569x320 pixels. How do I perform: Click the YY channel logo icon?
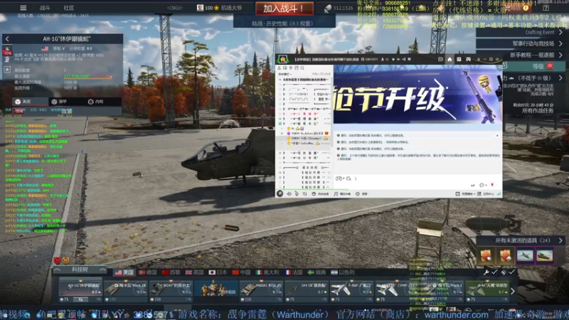tap(282, 59)
